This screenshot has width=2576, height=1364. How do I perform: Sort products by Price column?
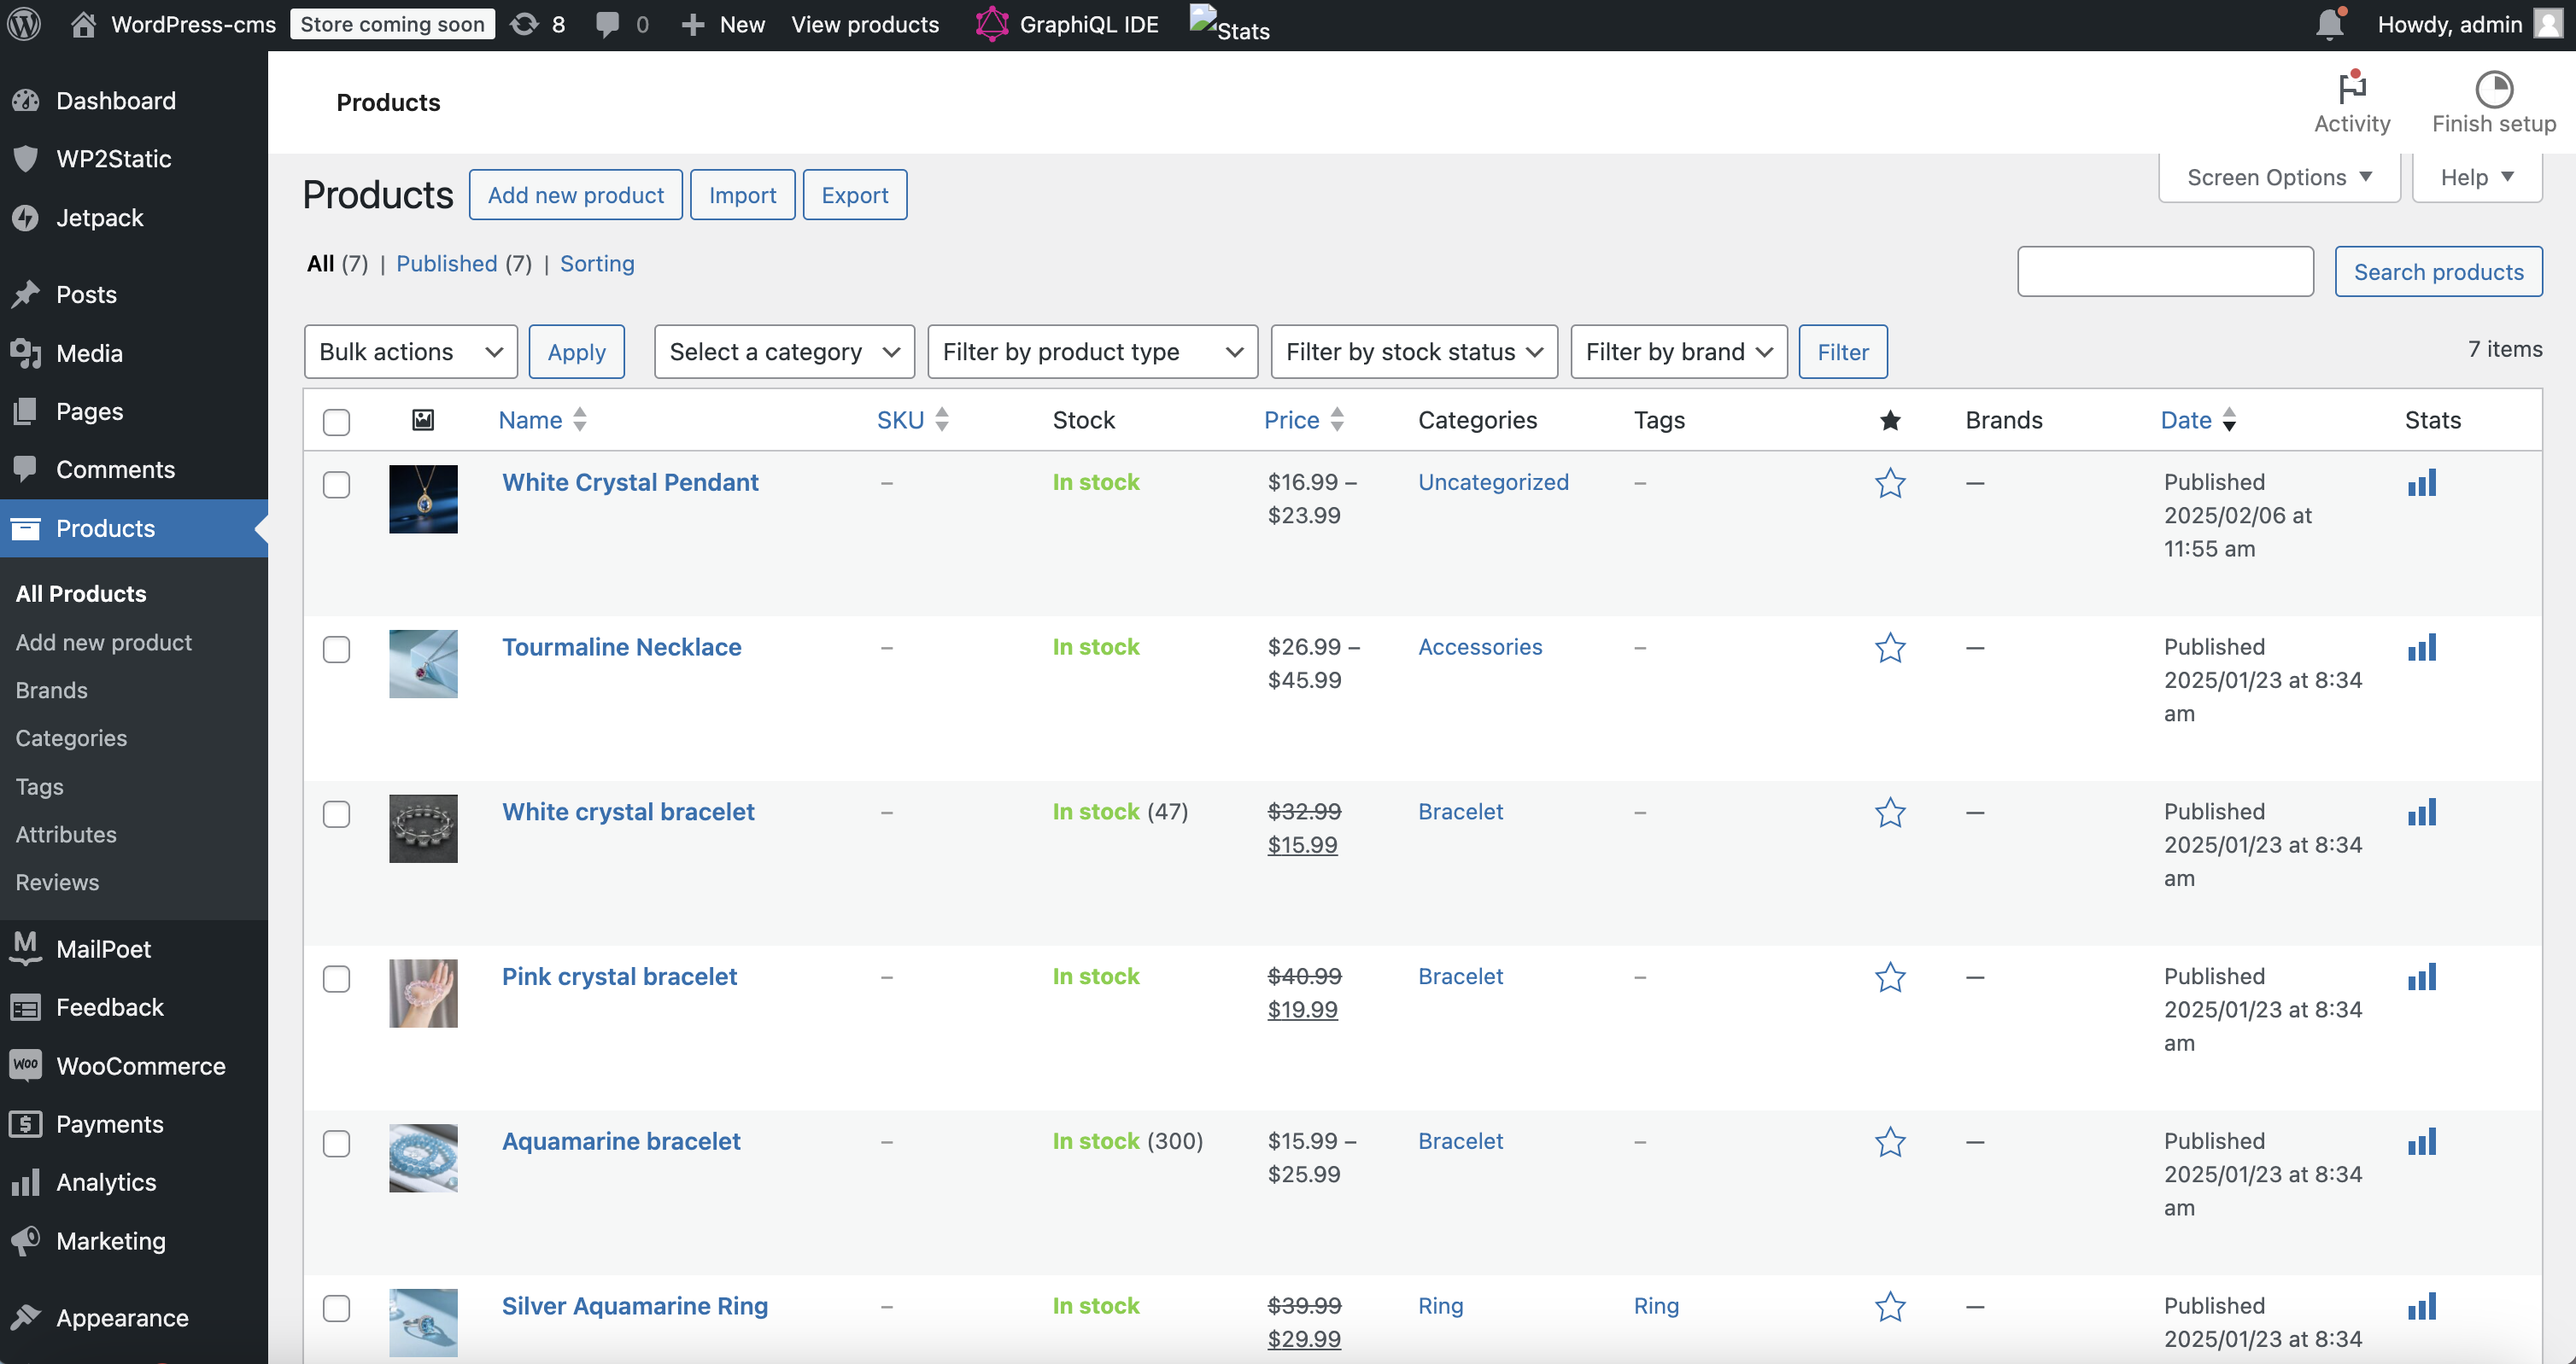[x=1291, y=420]
